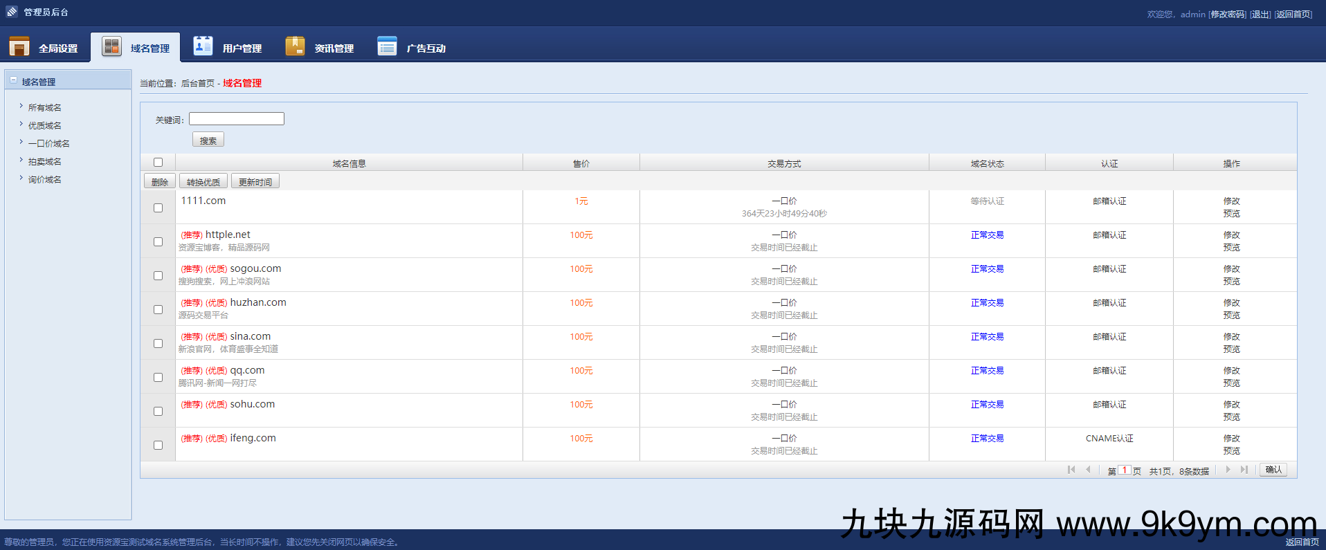Toggle the select-all checkbox in table header

coord(158,163)
